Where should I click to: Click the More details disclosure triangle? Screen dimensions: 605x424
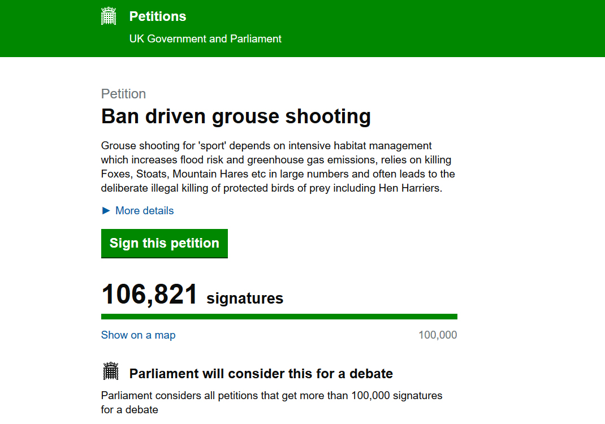106,211
